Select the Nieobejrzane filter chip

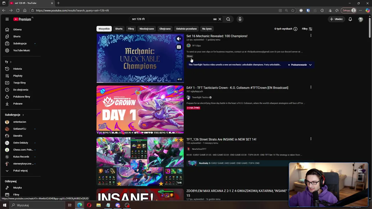(147, 29)
